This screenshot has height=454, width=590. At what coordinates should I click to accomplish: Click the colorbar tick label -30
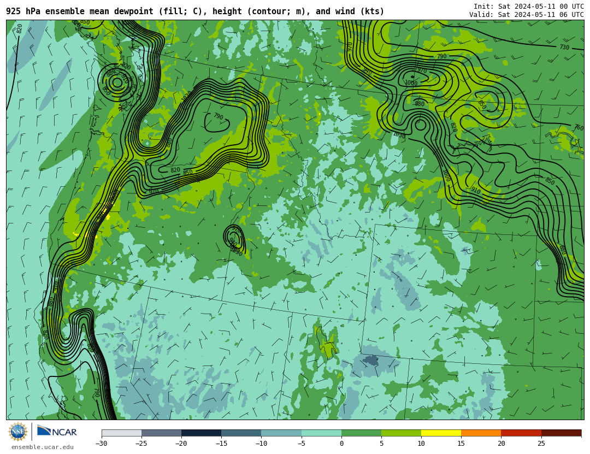pyautogui.click(x=102, y=444)
